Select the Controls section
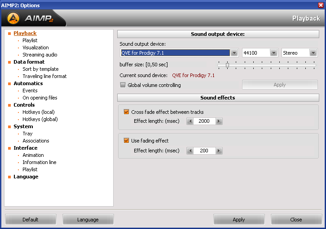 pos(24,105)
